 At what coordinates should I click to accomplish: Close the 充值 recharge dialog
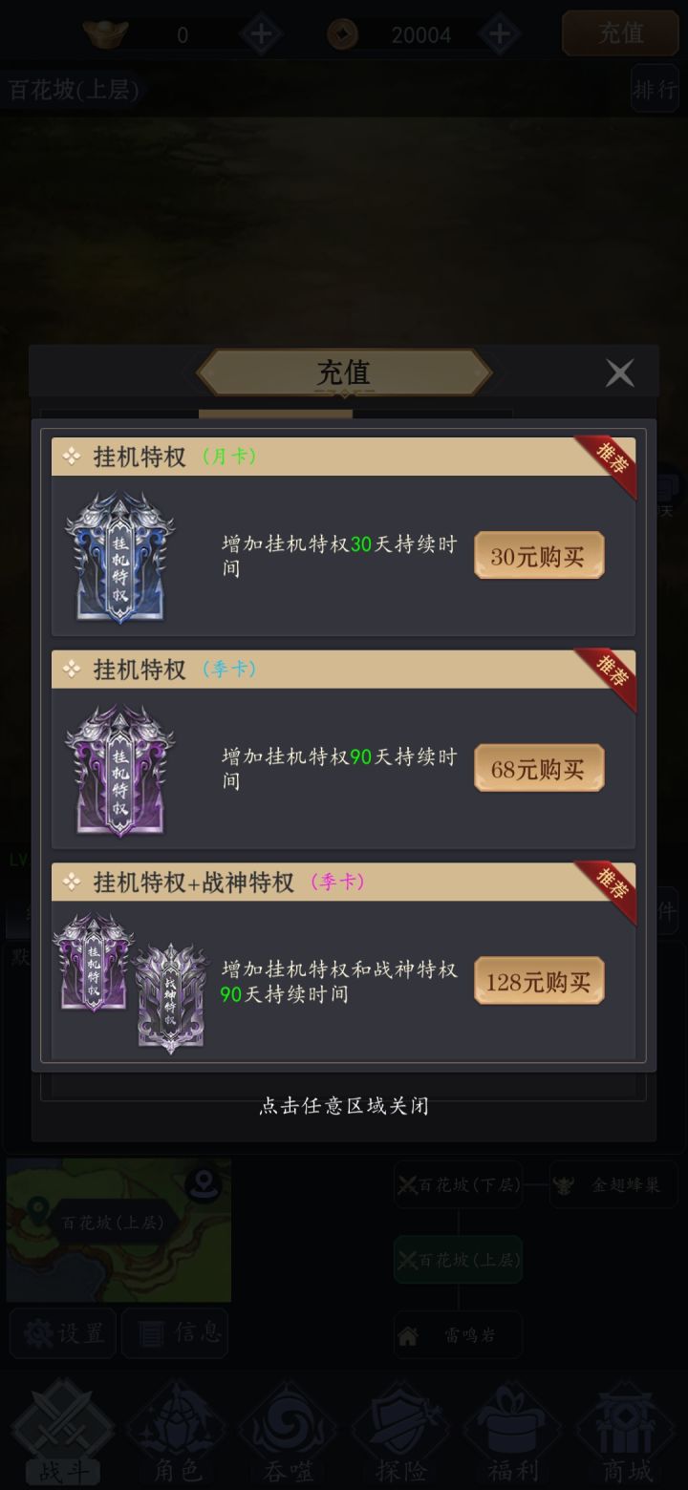tap(619, 373)
